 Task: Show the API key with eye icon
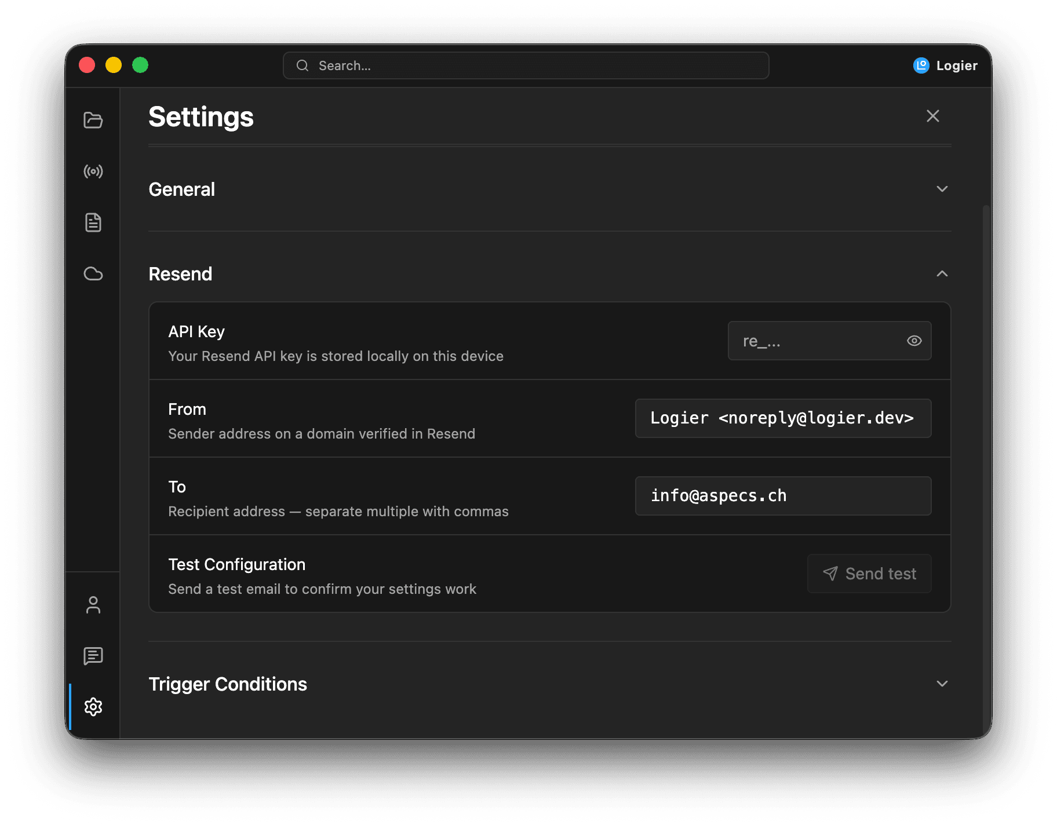coord(914,341)
